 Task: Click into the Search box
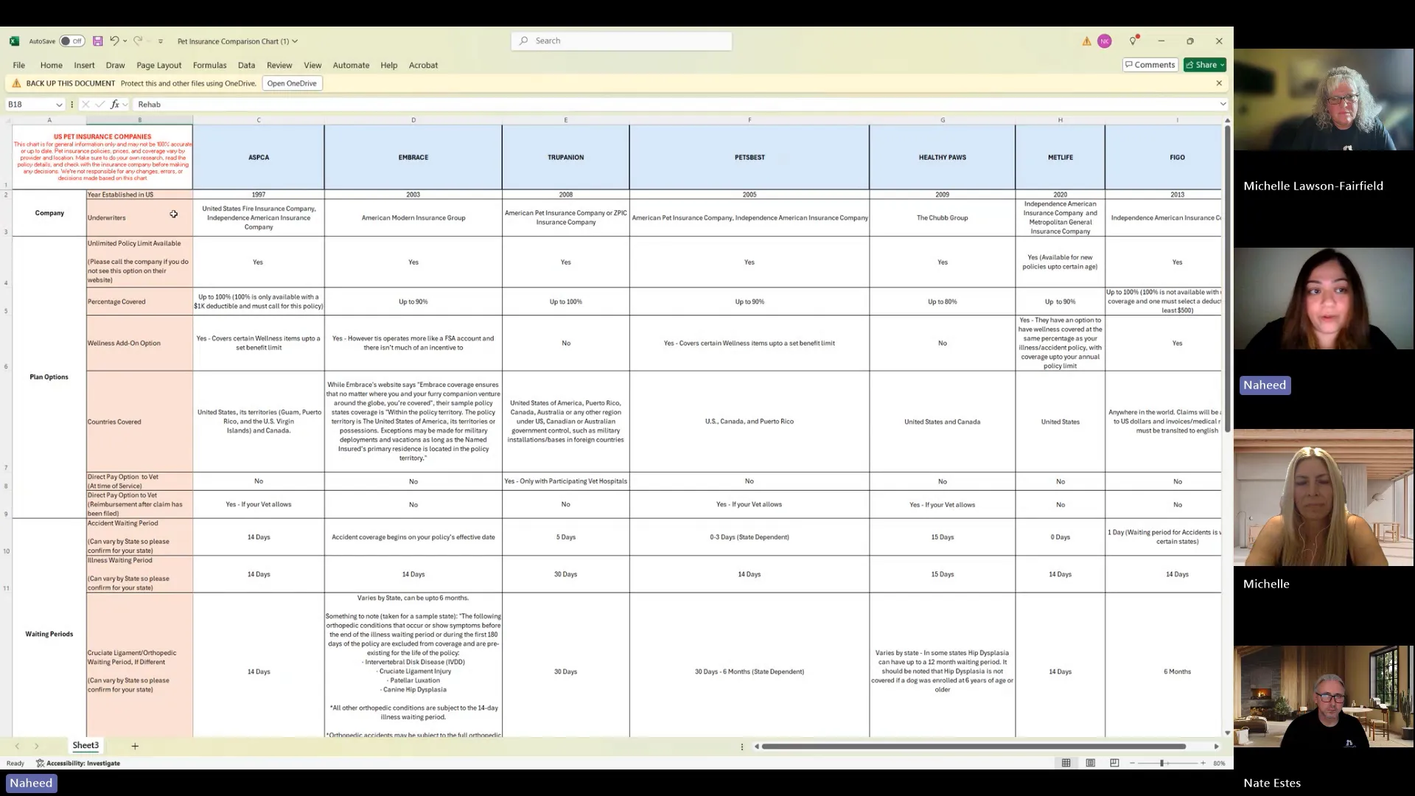coord(621,41)
